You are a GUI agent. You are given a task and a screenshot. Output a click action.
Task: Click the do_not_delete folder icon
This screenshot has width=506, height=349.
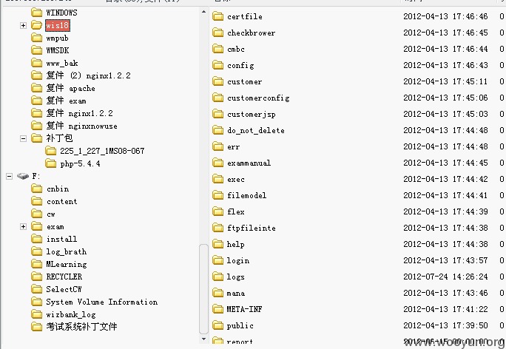217,130
